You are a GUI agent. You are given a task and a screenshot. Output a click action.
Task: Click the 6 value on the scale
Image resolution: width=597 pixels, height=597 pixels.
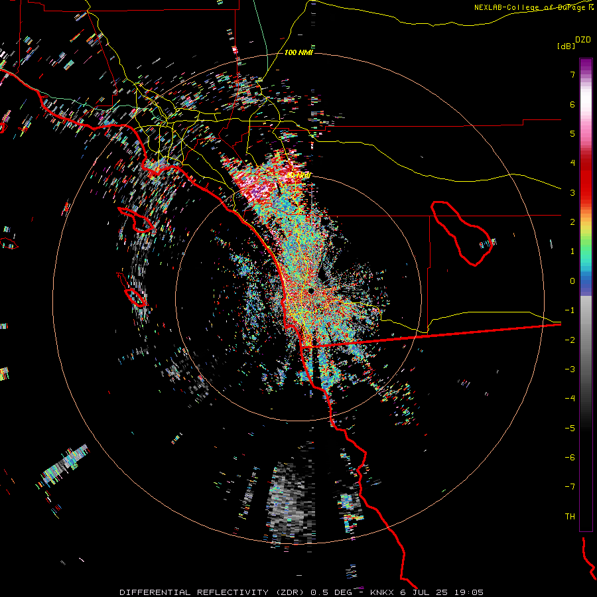click(x=572, y=104)
